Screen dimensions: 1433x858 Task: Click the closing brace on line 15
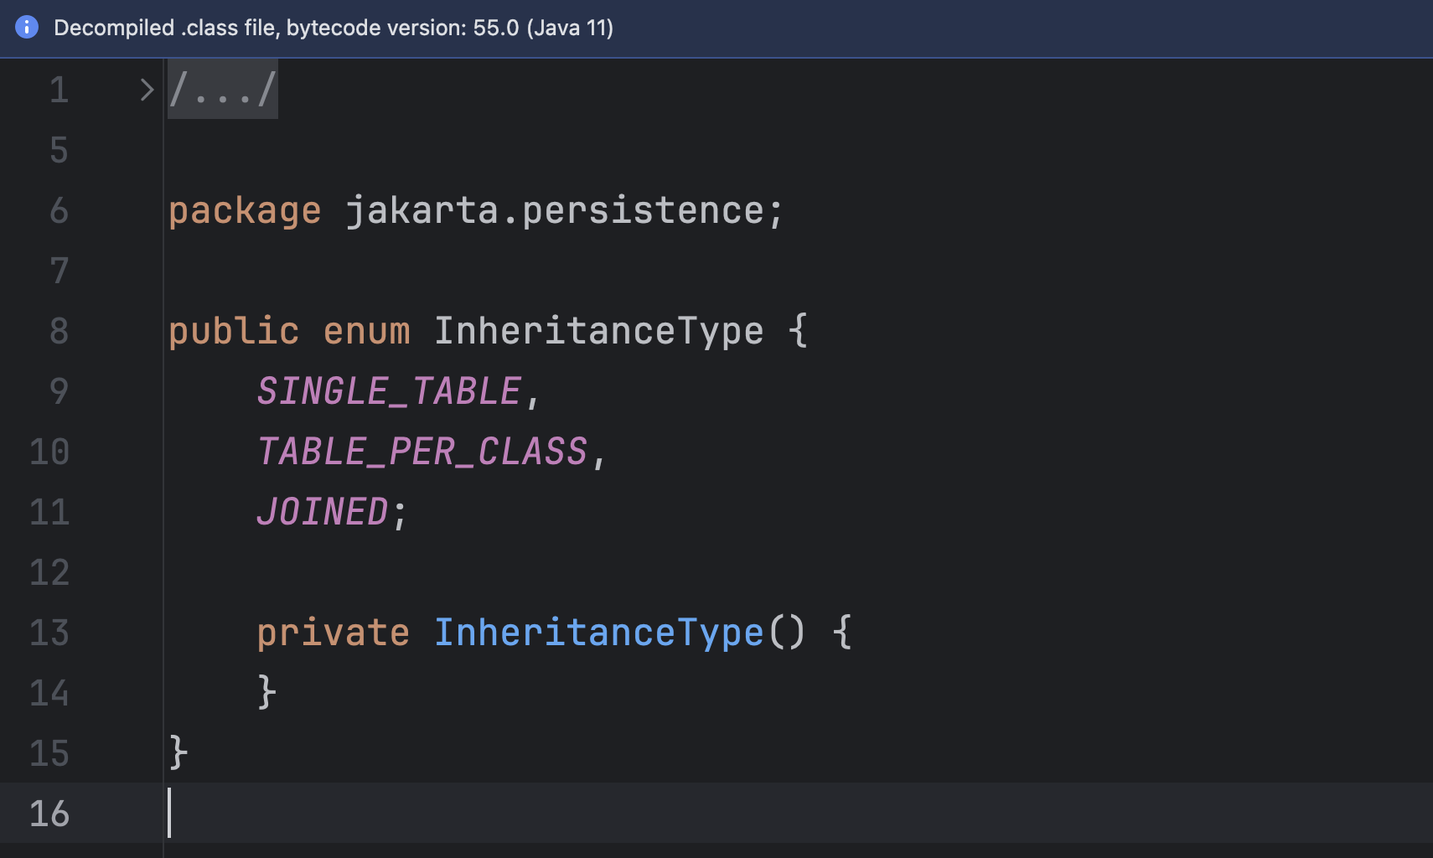click(178, 752)
